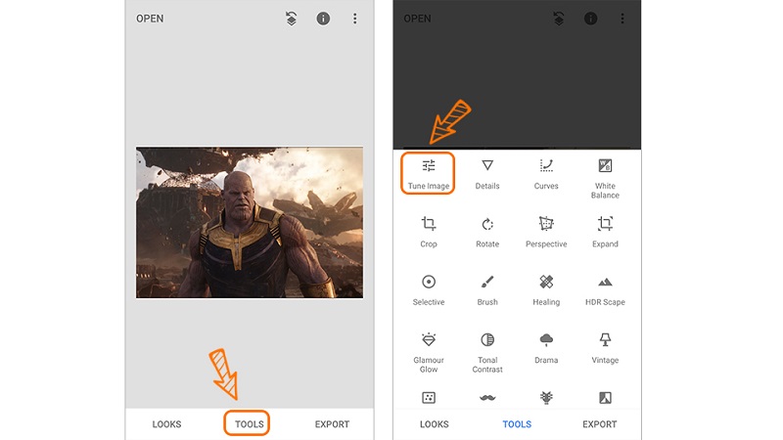Viewport: 783px width, 440px height.
Task: Select the HDR Scape filter
Action: click(605, 289)
